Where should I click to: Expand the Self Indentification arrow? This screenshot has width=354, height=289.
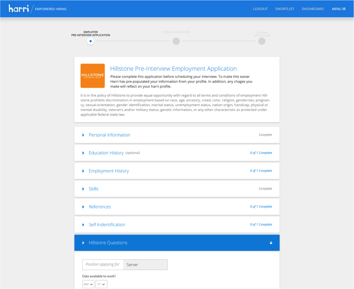[83, 225]
